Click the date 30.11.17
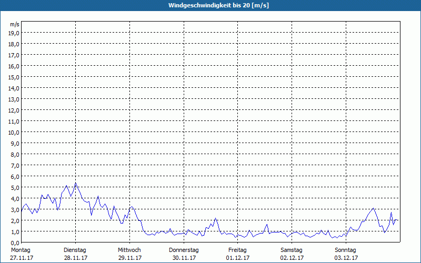This screenshot has width=421, height=263. (x=184, y=258)
